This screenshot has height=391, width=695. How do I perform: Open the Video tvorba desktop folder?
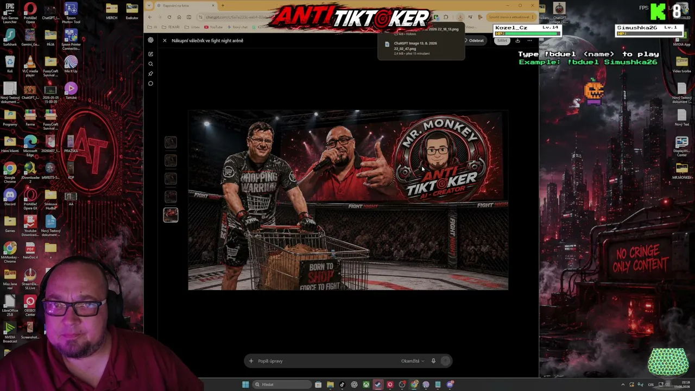(682, 65)
